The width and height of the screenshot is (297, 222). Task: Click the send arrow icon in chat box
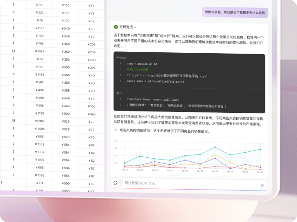coord(262,185)
